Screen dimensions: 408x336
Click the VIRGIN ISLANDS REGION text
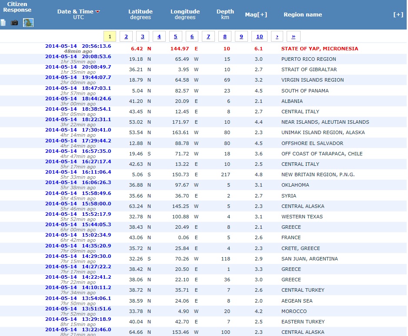click(x=312, y=80)
